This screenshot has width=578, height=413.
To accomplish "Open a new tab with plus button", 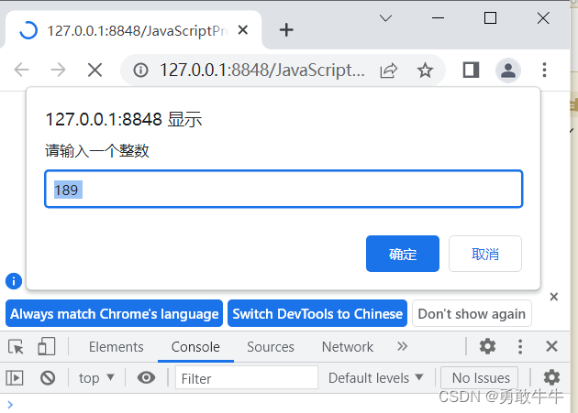I will (286, 30).
